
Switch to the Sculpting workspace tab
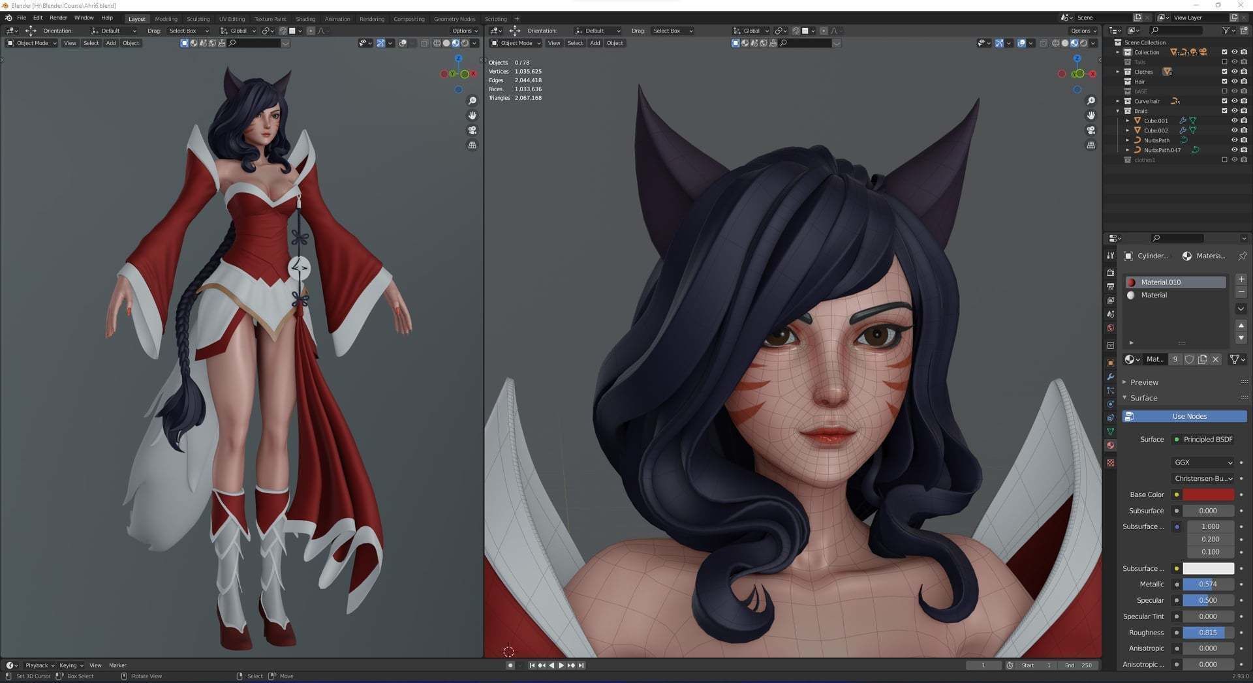[198, 19]
